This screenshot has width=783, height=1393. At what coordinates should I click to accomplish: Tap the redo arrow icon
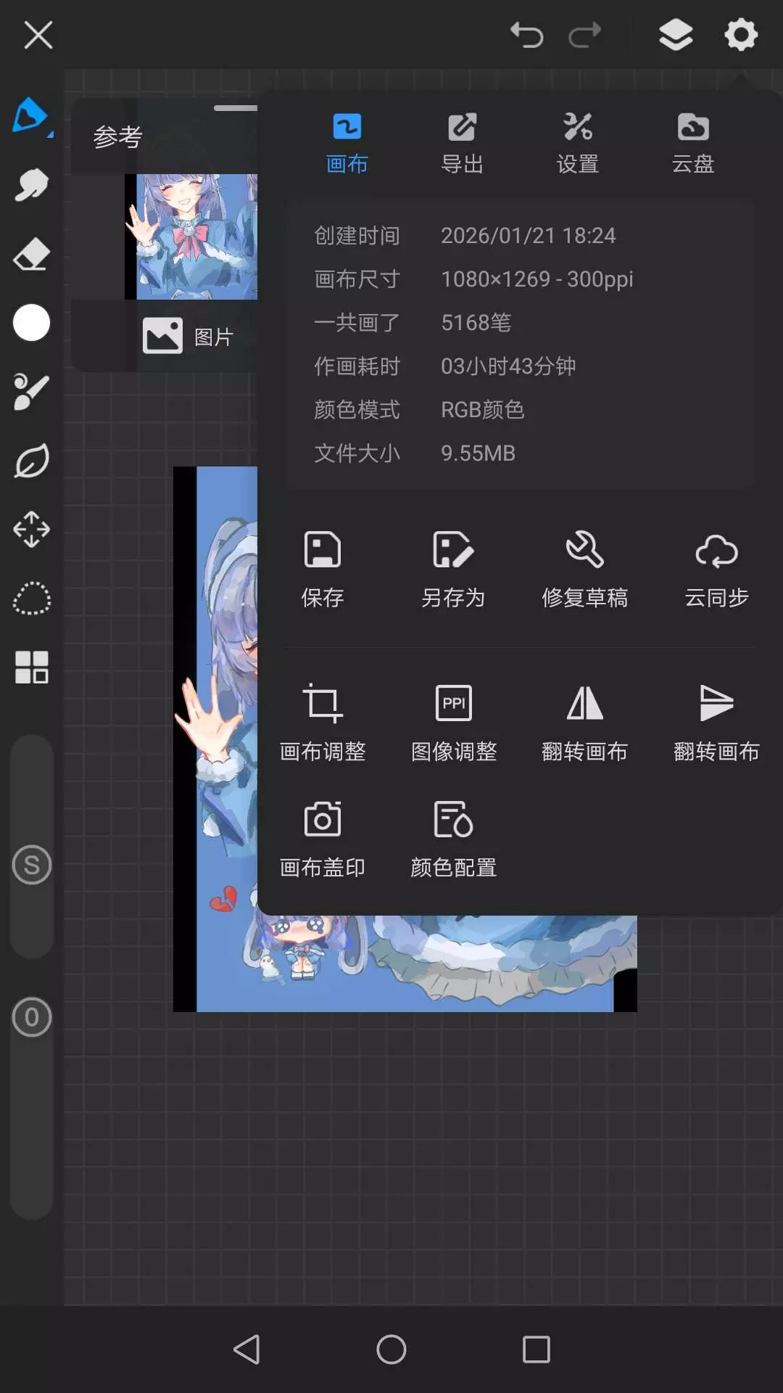tap(585, 35)
